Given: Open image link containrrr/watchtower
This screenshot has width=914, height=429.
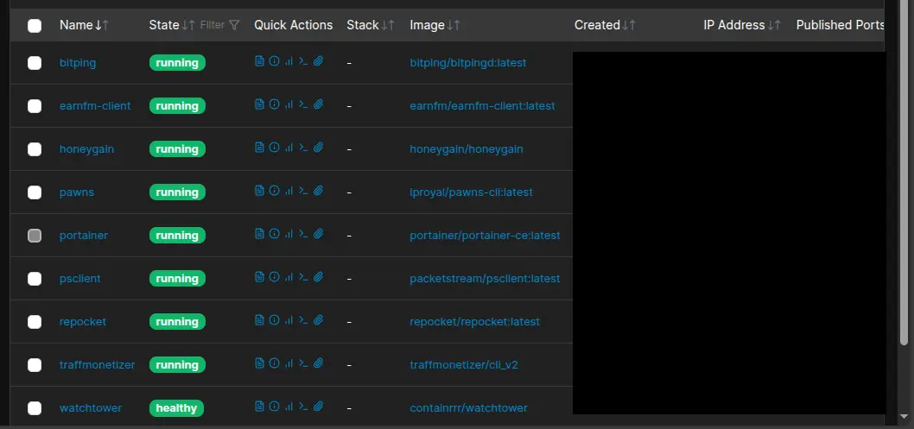Looking at the screenshot, I should [468, 408].
